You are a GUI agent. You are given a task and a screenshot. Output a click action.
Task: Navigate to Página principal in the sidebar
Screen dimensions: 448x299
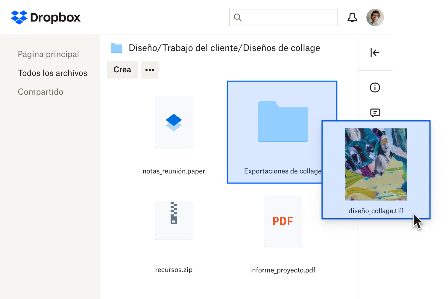pos(48,54)
